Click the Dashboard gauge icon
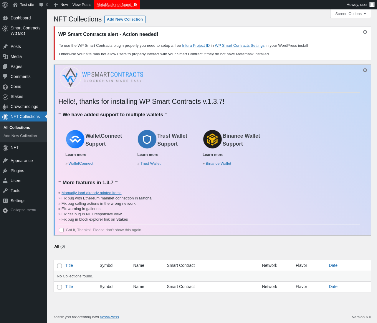 (5, 18)
